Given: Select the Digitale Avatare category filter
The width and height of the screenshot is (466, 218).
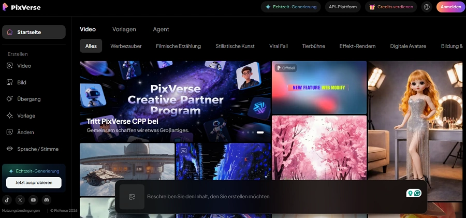Looking at the screenshot, I should pos(408,46).
